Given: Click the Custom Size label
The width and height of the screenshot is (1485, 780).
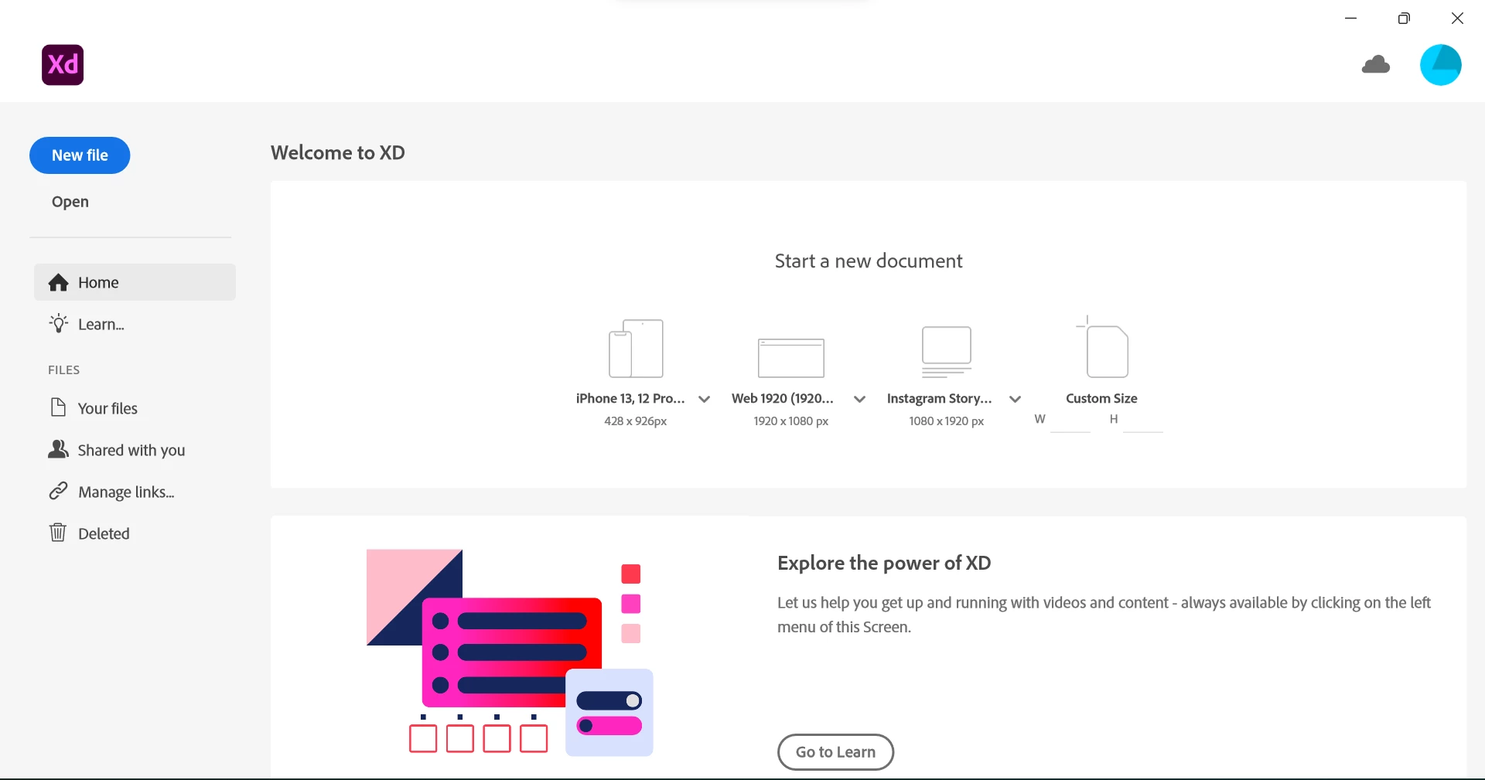Looking at the screenshot, I should click(x=1101, y=398).
